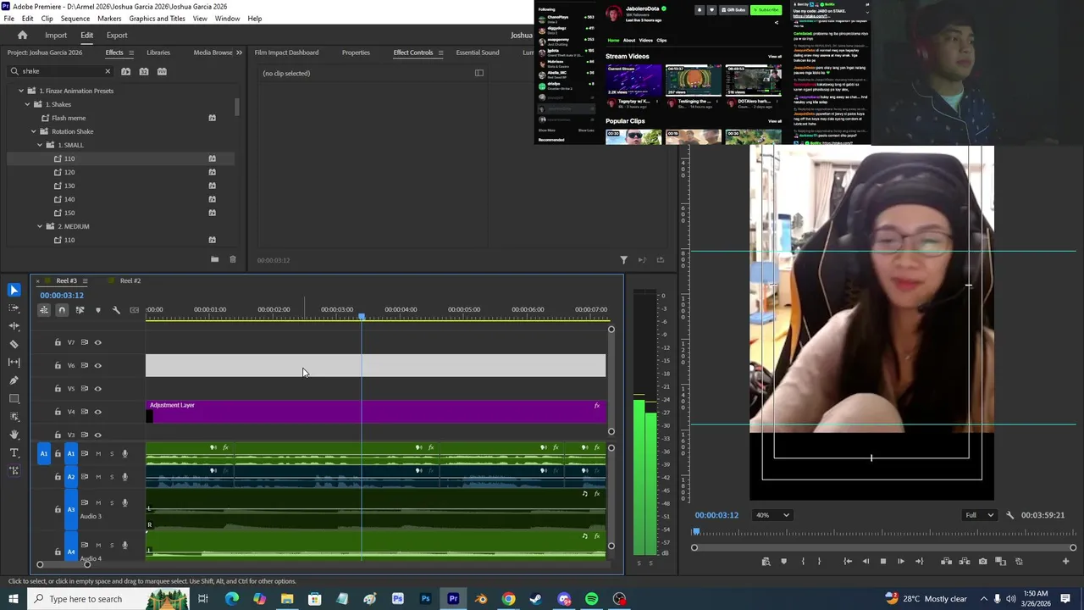The image size is (1084, 610).
Task: Filter by Accelerated Effects icon
Action: [125, 71]
